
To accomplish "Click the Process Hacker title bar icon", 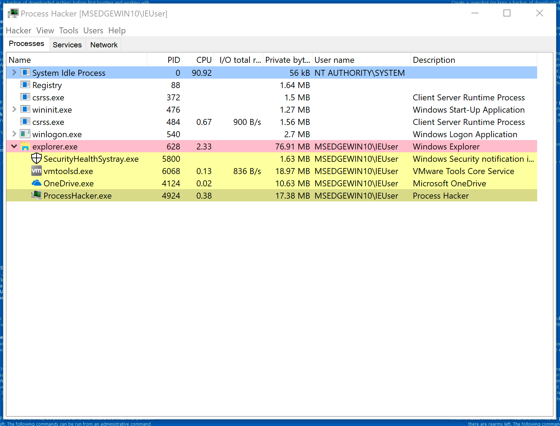I will coord(13,13).
